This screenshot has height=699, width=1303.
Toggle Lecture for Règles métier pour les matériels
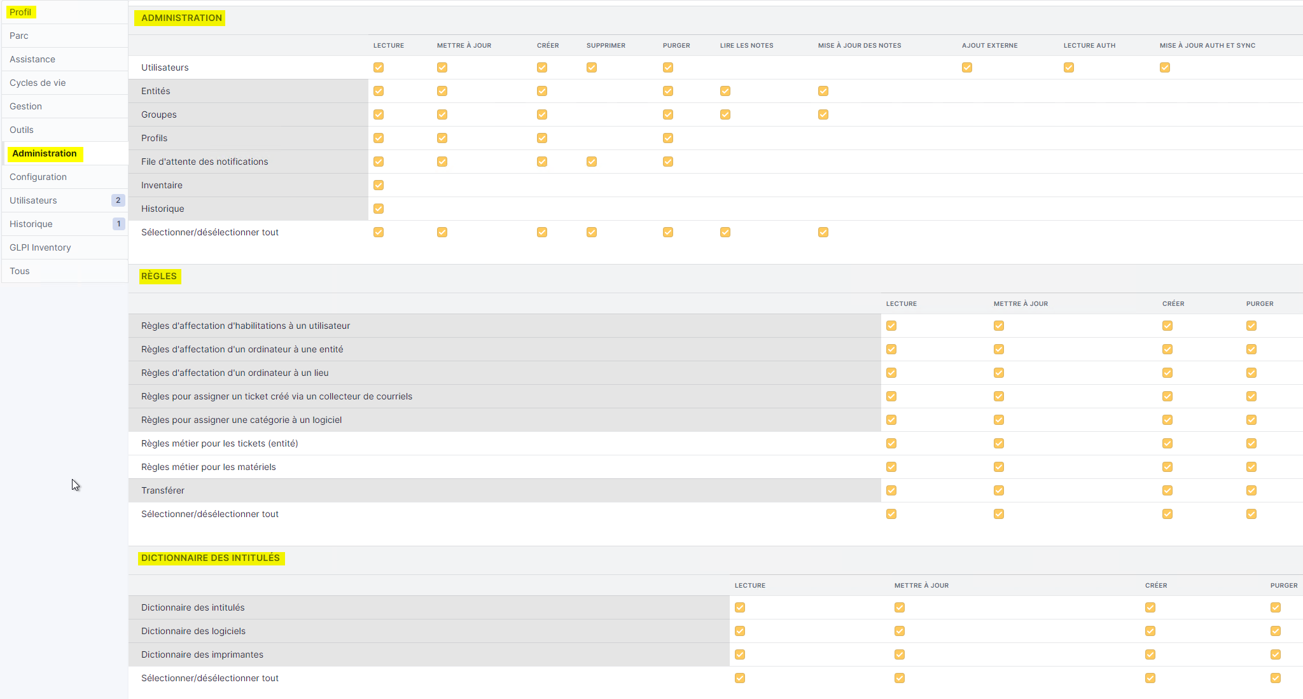click(x=891, y=467)
